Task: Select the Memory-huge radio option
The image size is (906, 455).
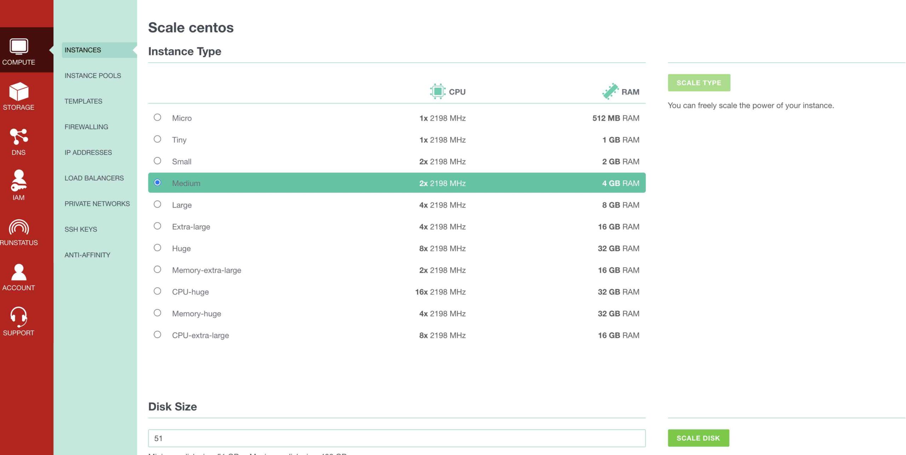Action: tap(157, 313)
